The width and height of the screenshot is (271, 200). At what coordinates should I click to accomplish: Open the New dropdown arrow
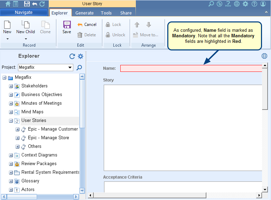[x=8, y=39]
